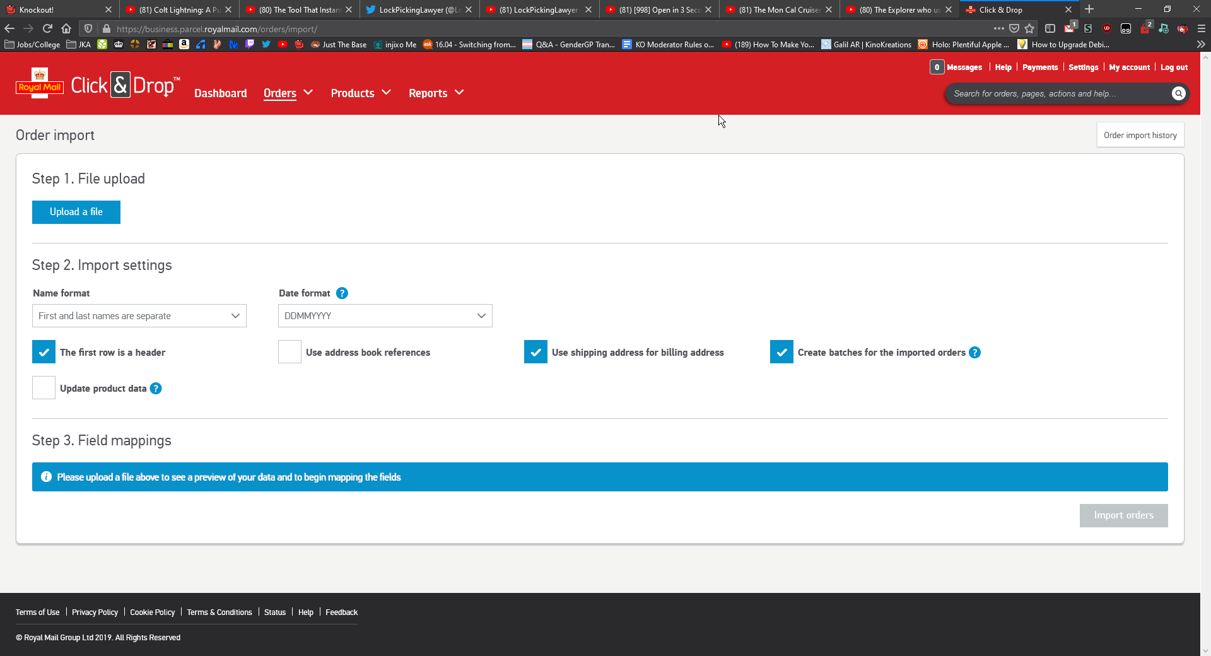Open the tracking protection shield icon
This screenshot has width=1211, height=656.
pos(88,28)
